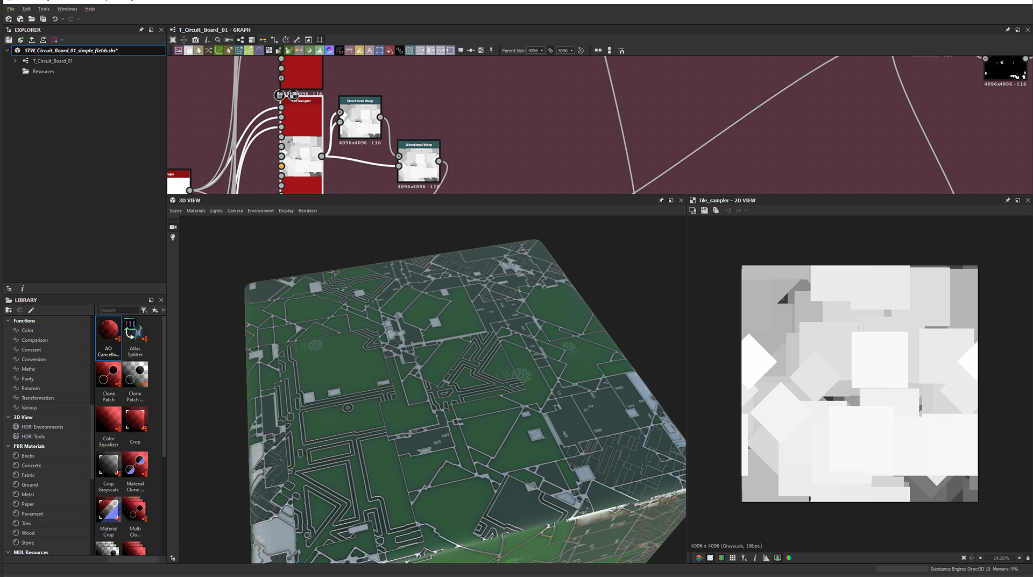Export outputs using the upload arrow icon

point(32,40)
